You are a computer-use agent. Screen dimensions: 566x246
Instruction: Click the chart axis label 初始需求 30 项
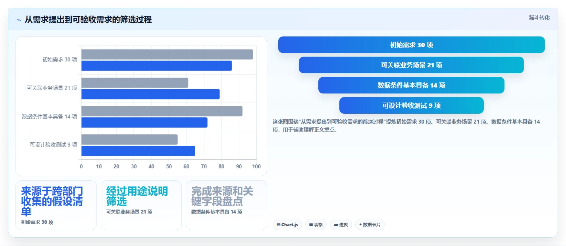click(60, 60)
